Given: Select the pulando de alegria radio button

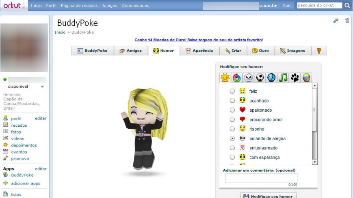Looking at the screenshot, I should (232, 138).
